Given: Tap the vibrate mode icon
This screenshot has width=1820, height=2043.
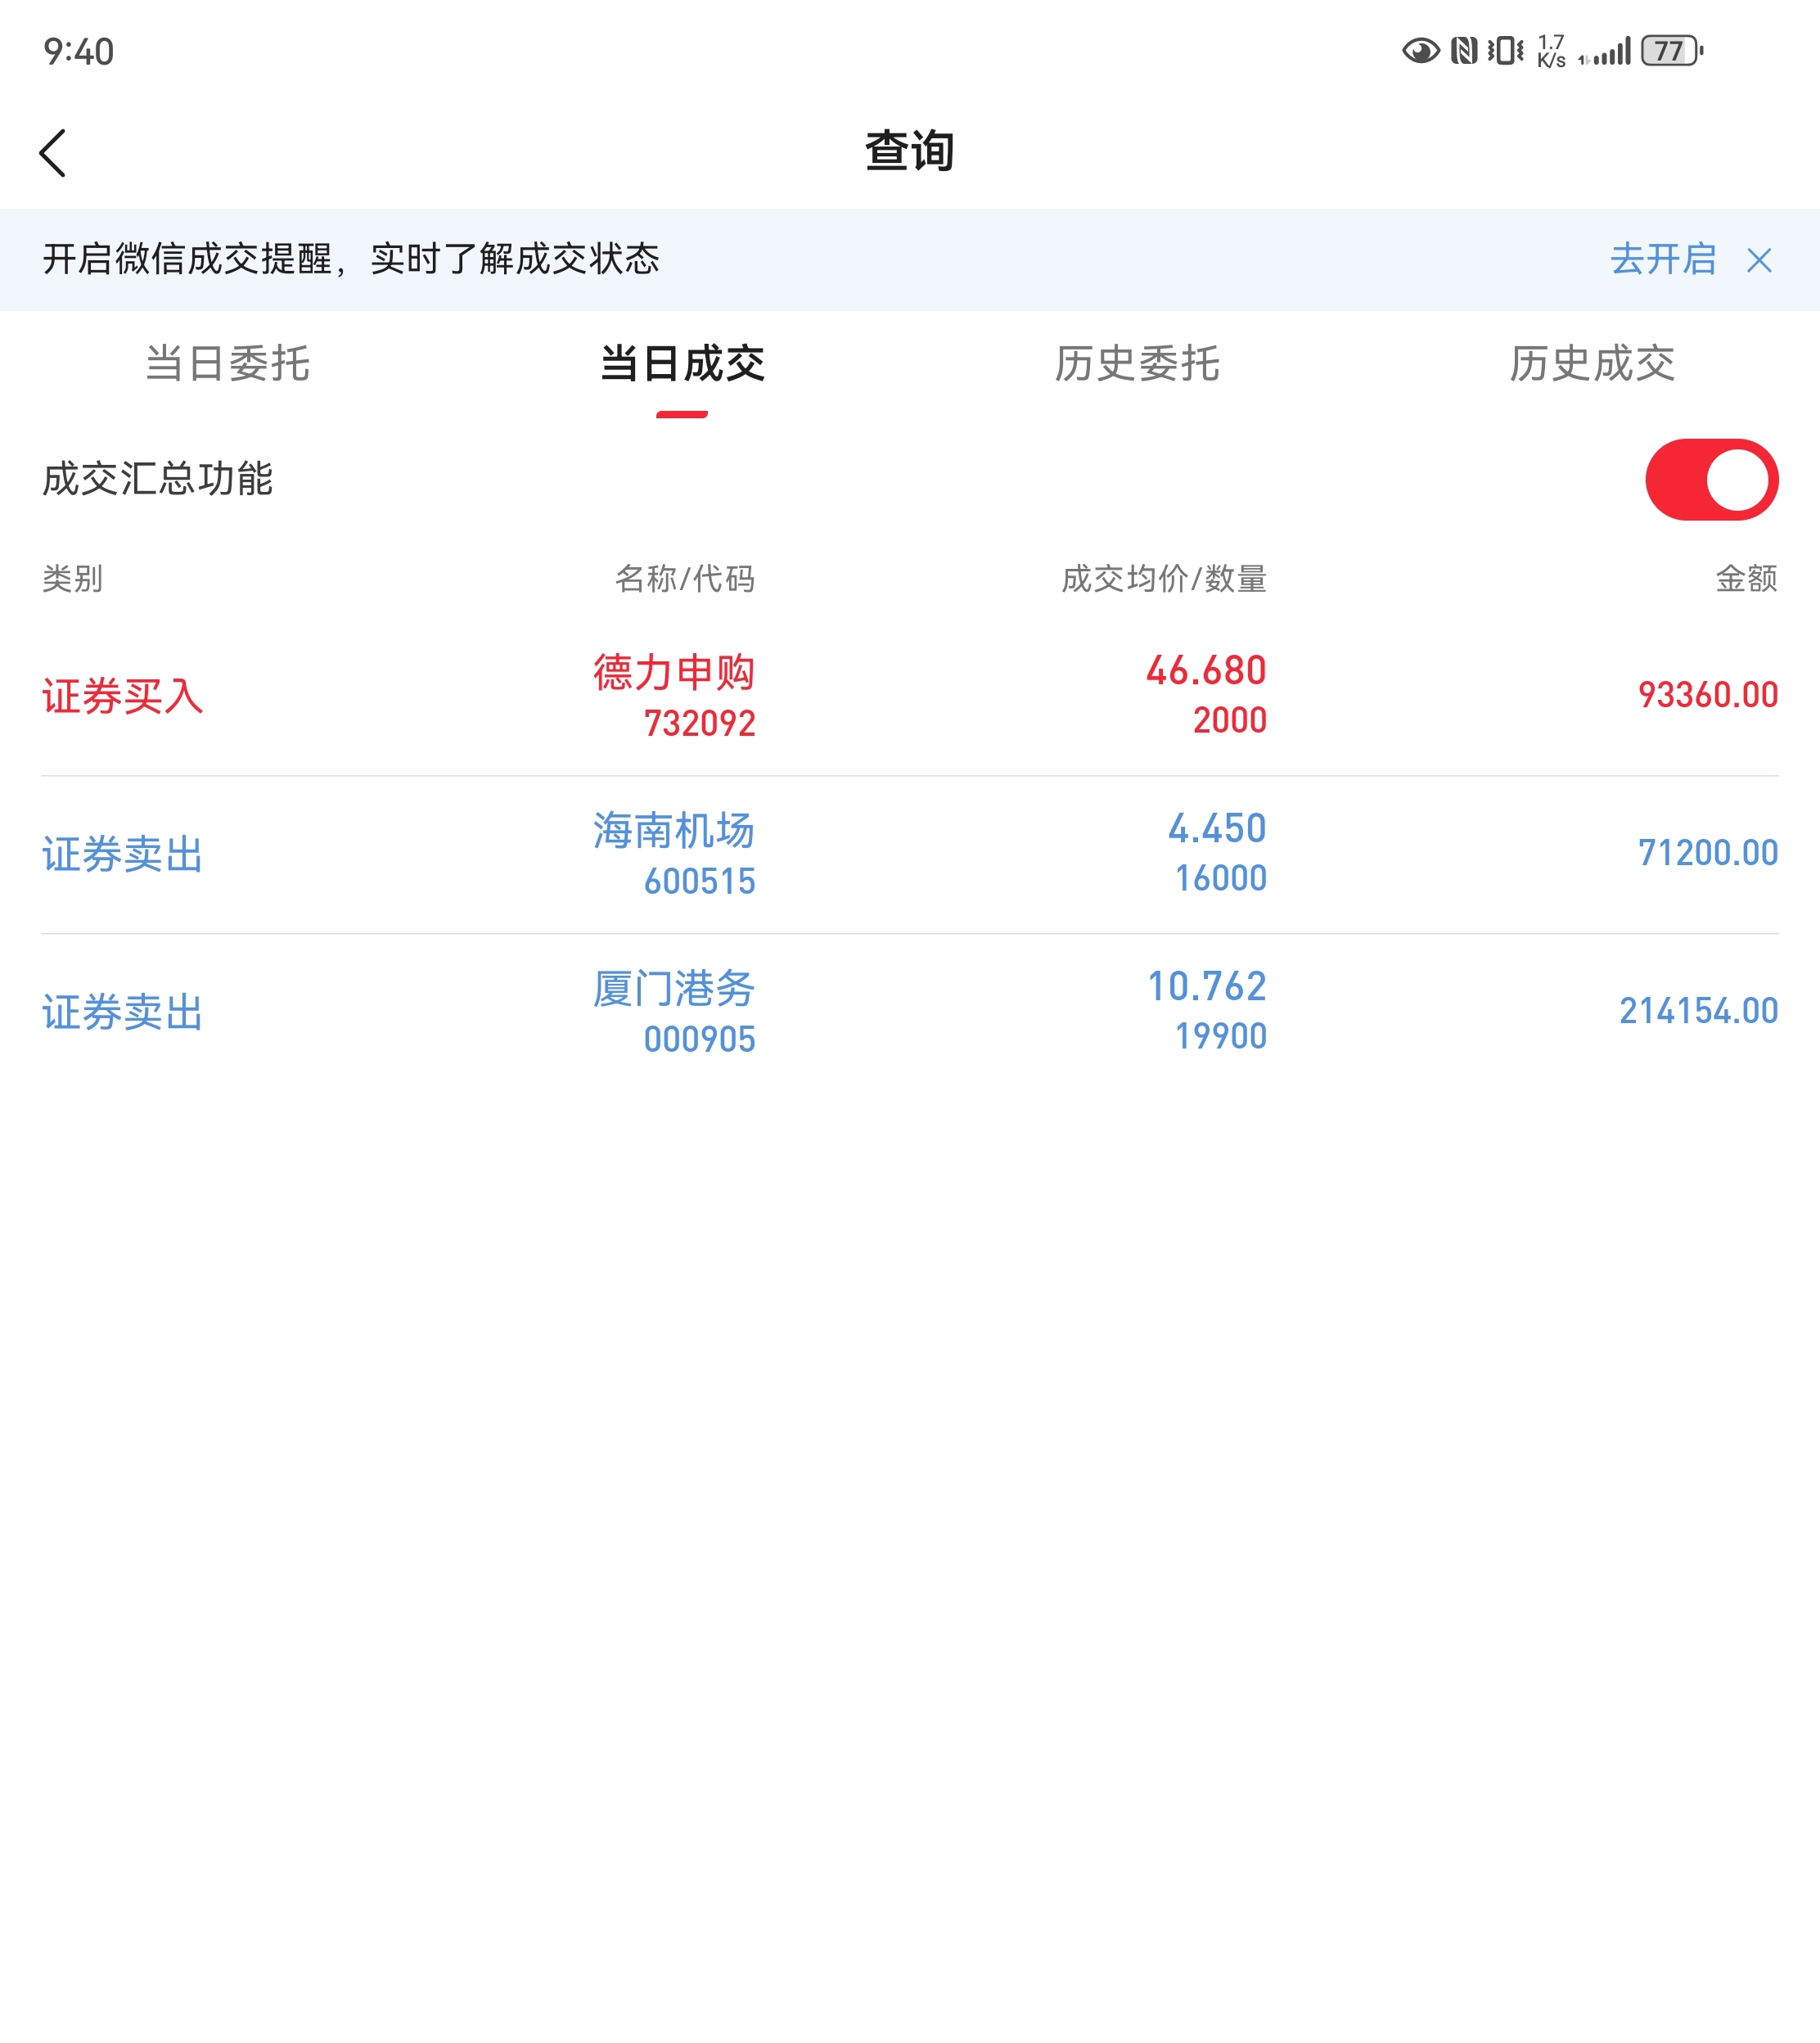Looking at the screenshot, I should 1505,51.
